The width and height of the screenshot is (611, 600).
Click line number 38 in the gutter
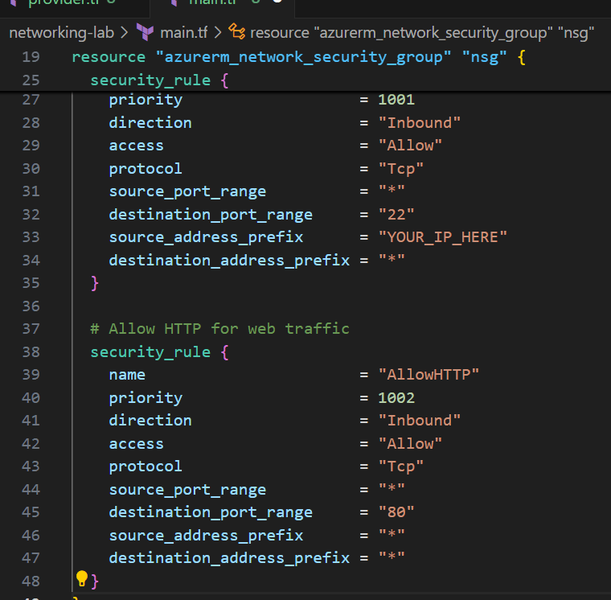[x=31, y=352]
